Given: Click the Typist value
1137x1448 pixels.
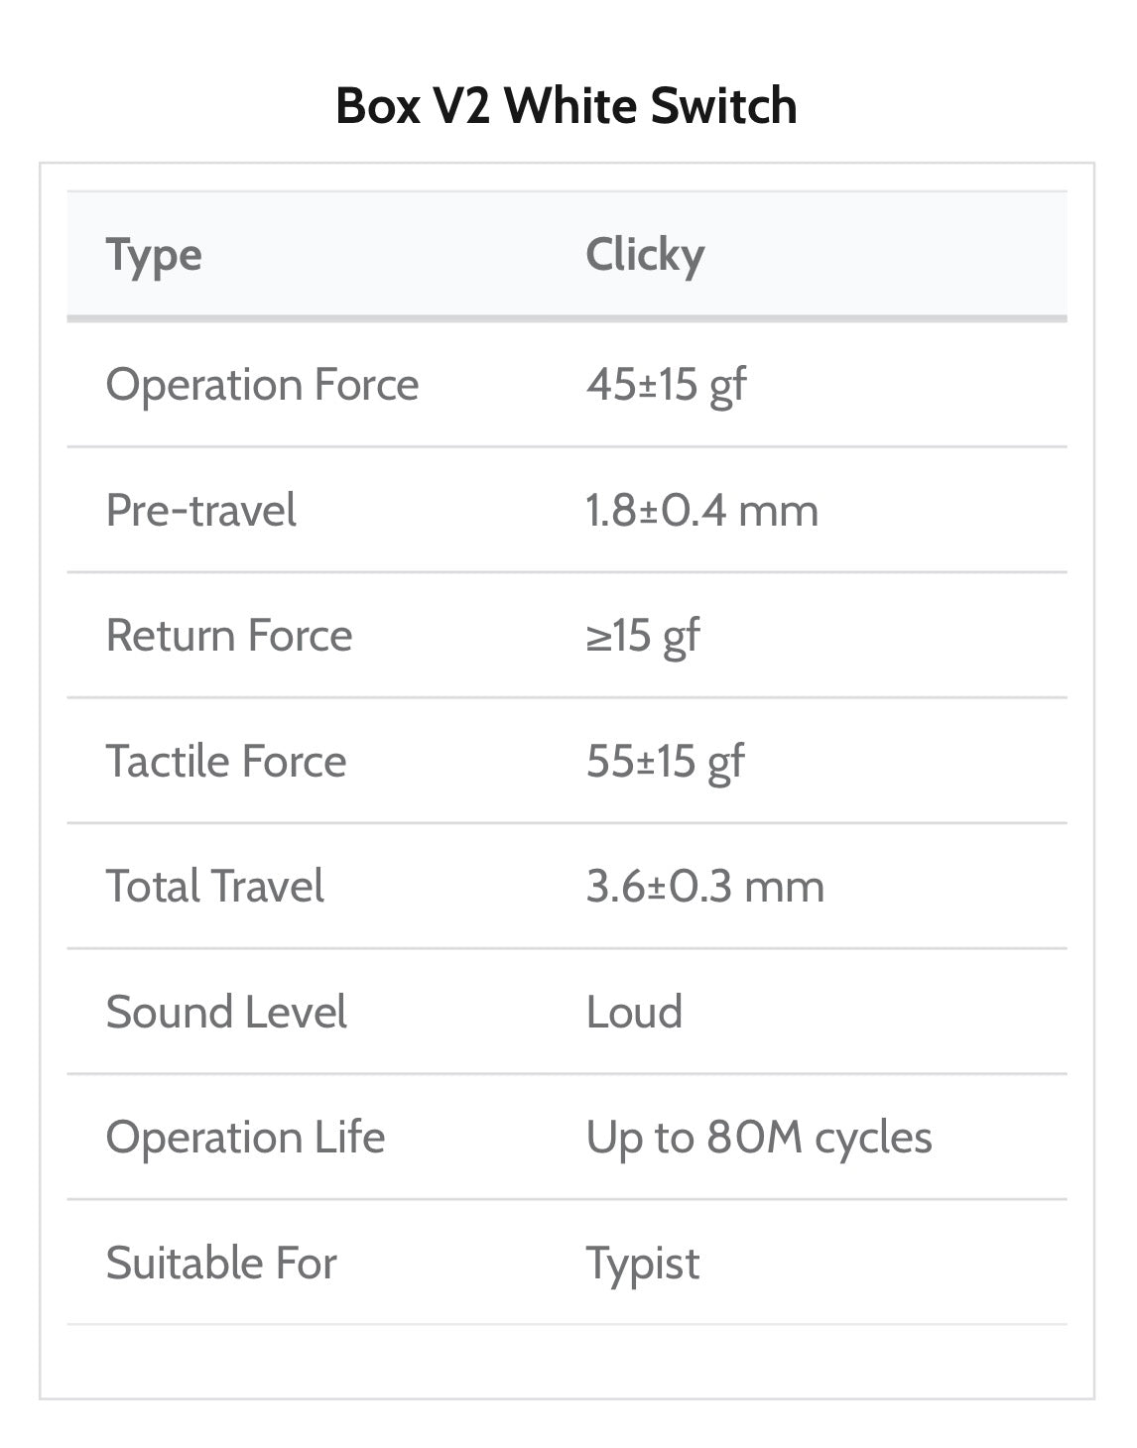Looking at the screenshot, I should (643, 1264).
